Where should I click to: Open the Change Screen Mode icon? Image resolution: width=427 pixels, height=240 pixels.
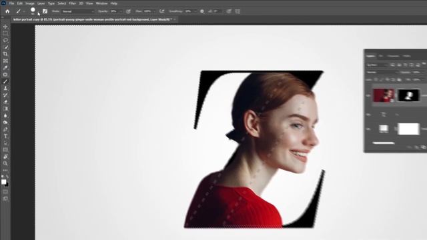(5, 199)
